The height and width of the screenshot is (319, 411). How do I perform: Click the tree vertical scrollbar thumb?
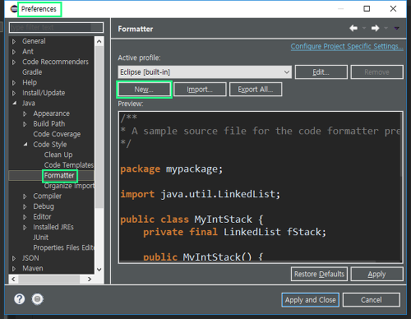(x=99, y=127)
